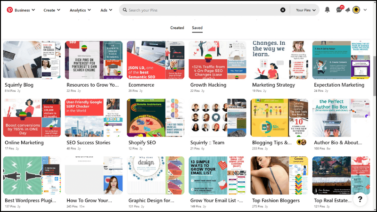This screenshot has width=377, height=212.
Task: Open the Grow Your Email List board cover
Action: (x=217, y=175)
